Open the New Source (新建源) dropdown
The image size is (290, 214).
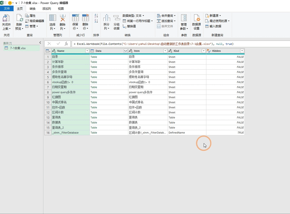[213, 15]
